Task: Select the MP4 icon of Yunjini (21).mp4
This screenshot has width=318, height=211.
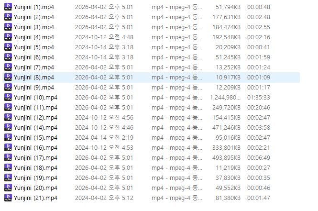Action: point(8,198)
